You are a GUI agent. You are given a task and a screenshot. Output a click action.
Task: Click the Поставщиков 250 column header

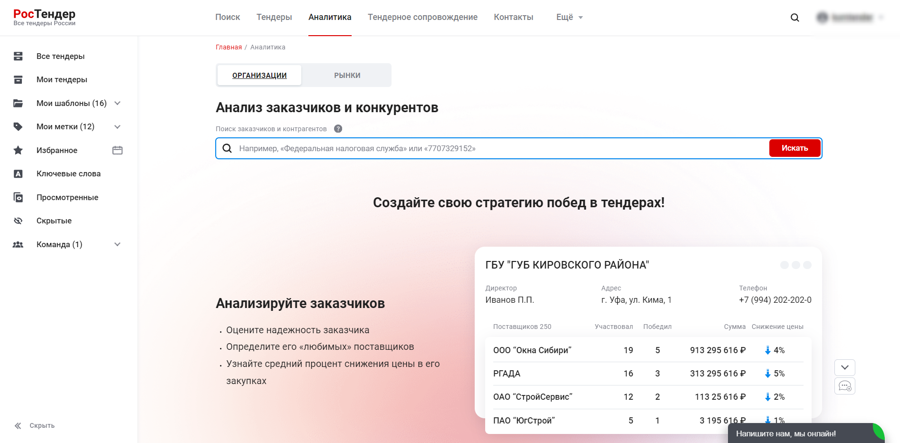pos(522,327)
